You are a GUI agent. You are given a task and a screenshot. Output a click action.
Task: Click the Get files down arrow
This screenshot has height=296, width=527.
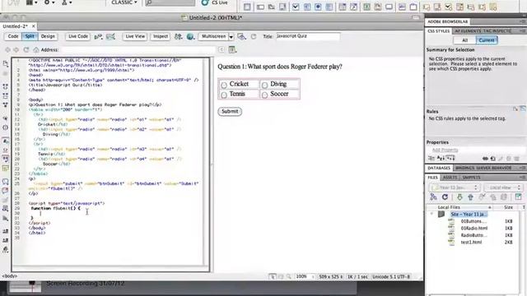click(x=459, y=197)
